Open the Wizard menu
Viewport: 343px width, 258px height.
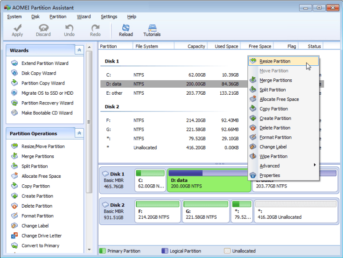84,17
